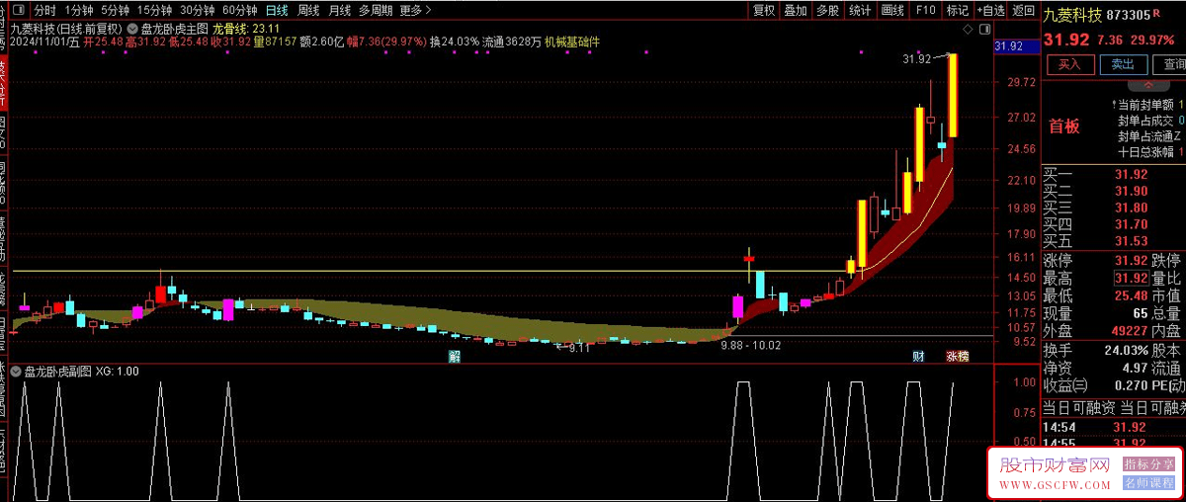Expand the 盘龙卧虎副图 indicator dropdown

[x=15, y=372]
